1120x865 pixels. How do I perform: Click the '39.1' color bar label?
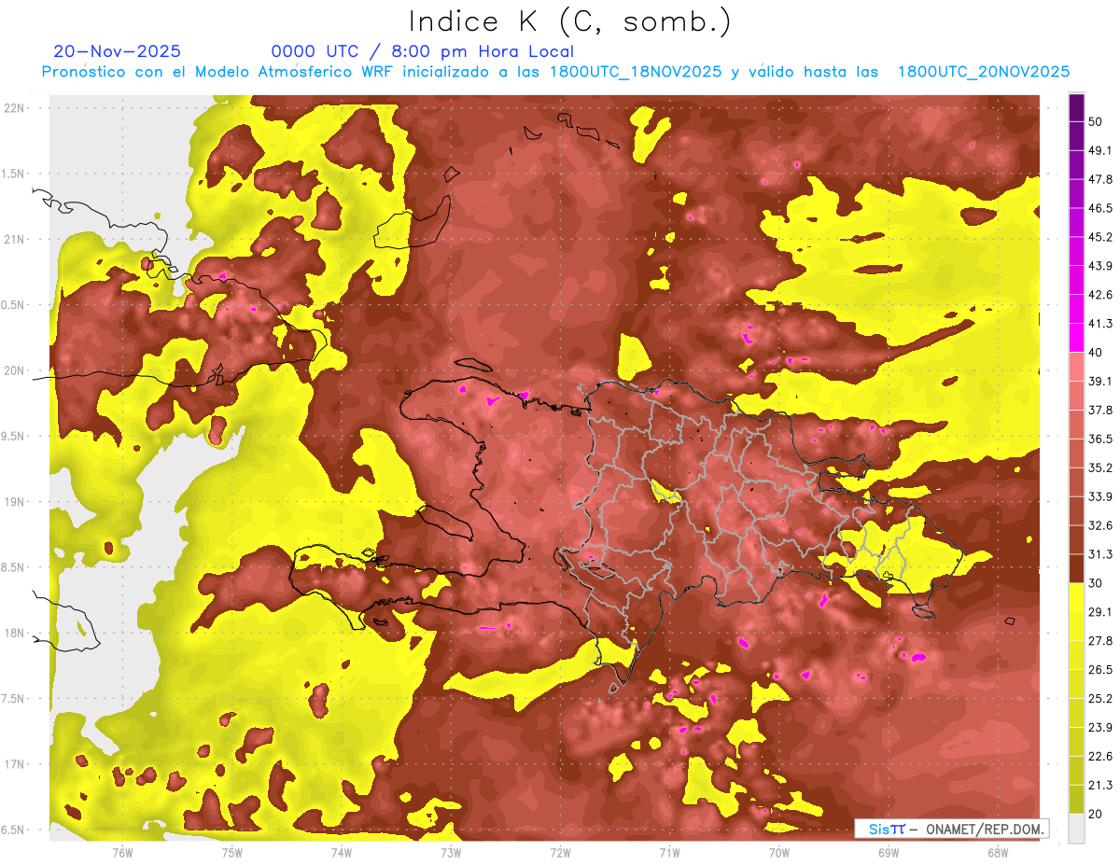[1100, 381]
